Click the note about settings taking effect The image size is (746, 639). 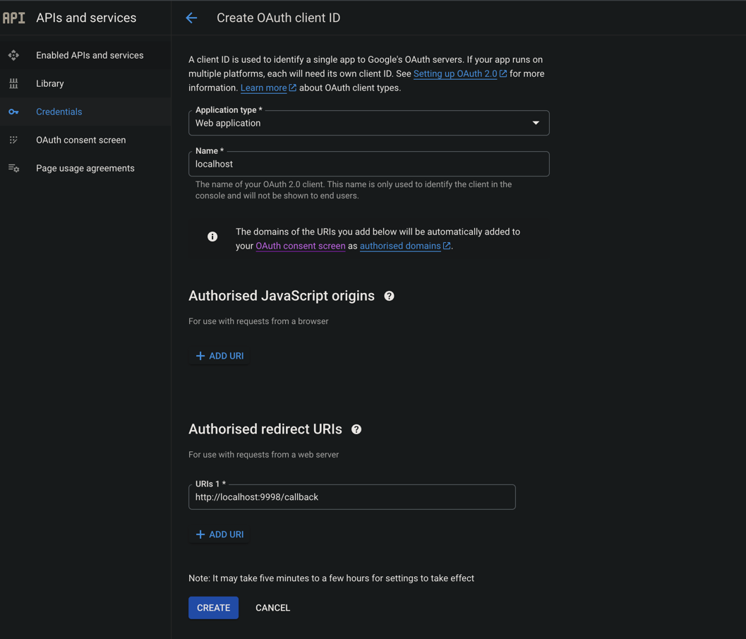pos(331,578)
